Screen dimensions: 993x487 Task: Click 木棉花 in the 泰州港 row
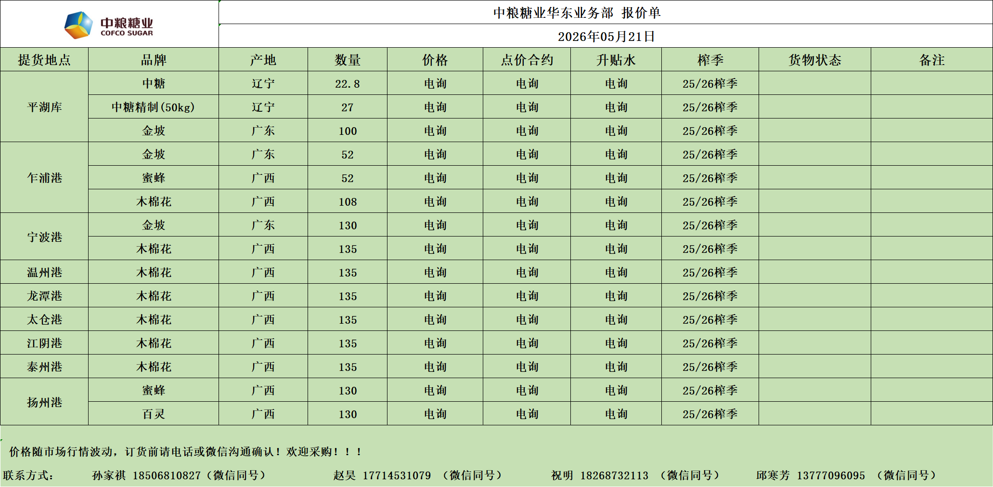click(154, 367)
